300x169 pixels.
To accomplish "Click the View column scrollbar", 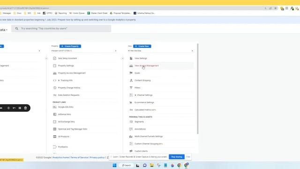I will 198,89.
